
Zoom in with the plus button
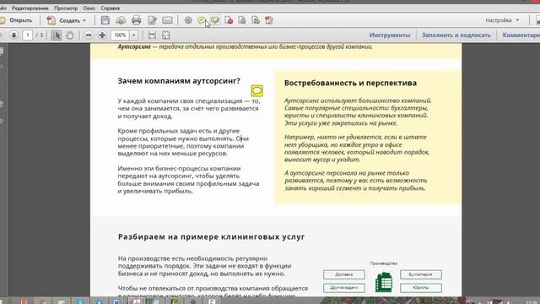(x=102, y=35)
